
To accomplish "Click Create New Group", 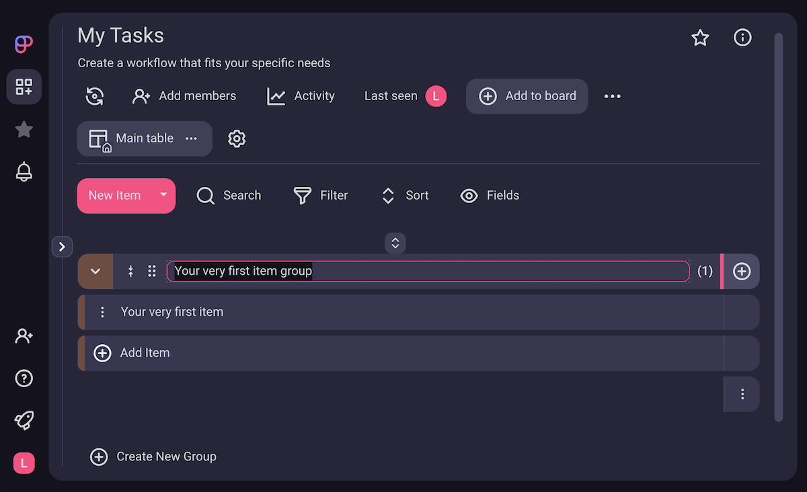I will [154, 457].
